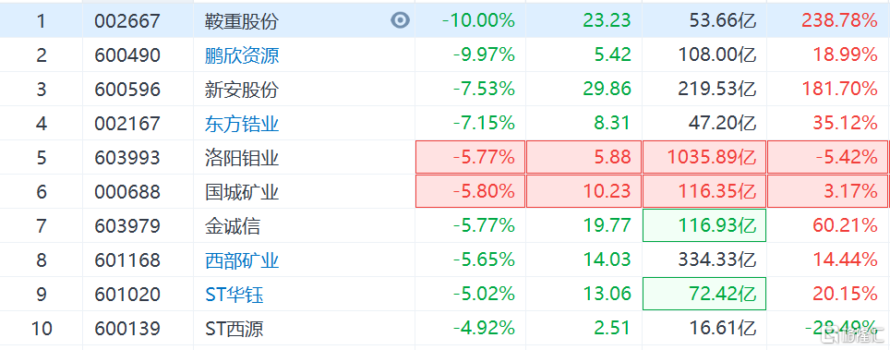Viewport: 890px width, 350px height.
Task: Click the highlighted -5.80% cell of 国城矿业
Action: click(471, 191)
